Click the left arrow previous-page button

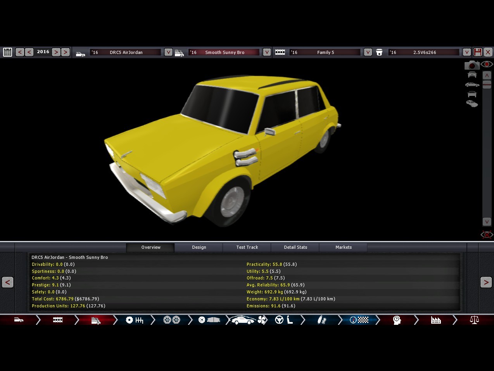click(7, 282)
